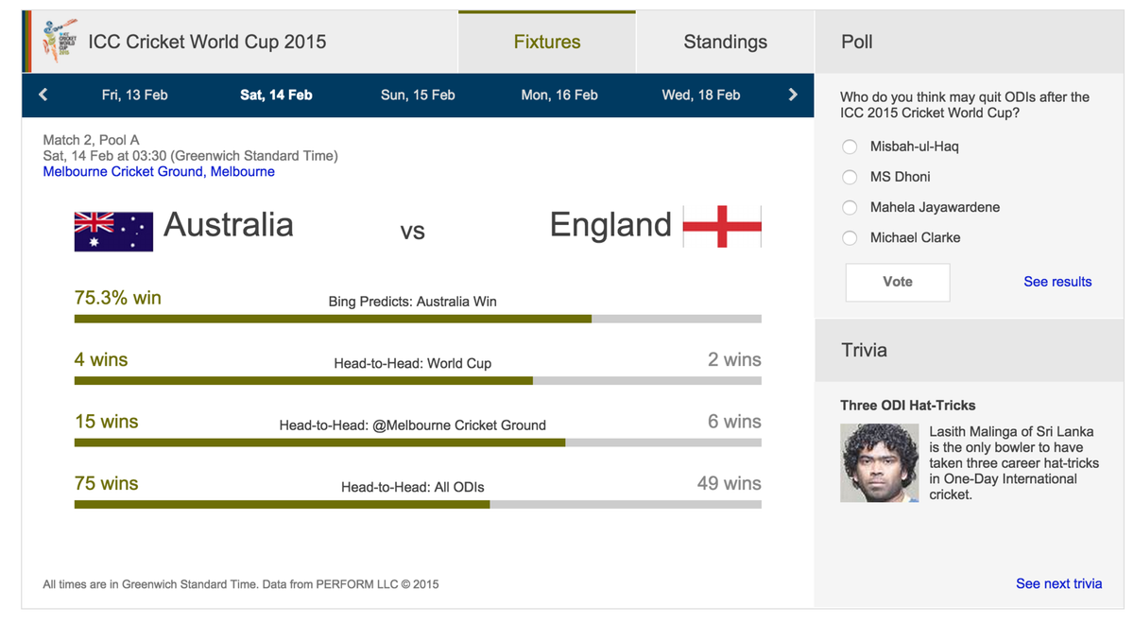Screen dimensions: 1134x624
Task: Click the Lasith Malinga trivia photo
Action: (879, 462)
